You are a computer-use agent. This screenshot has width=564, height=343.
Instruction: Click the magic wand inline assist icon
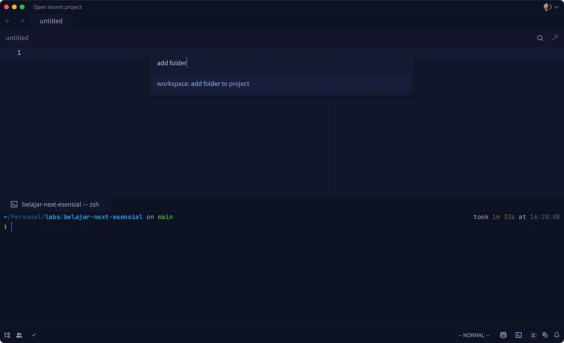(555, 38)
